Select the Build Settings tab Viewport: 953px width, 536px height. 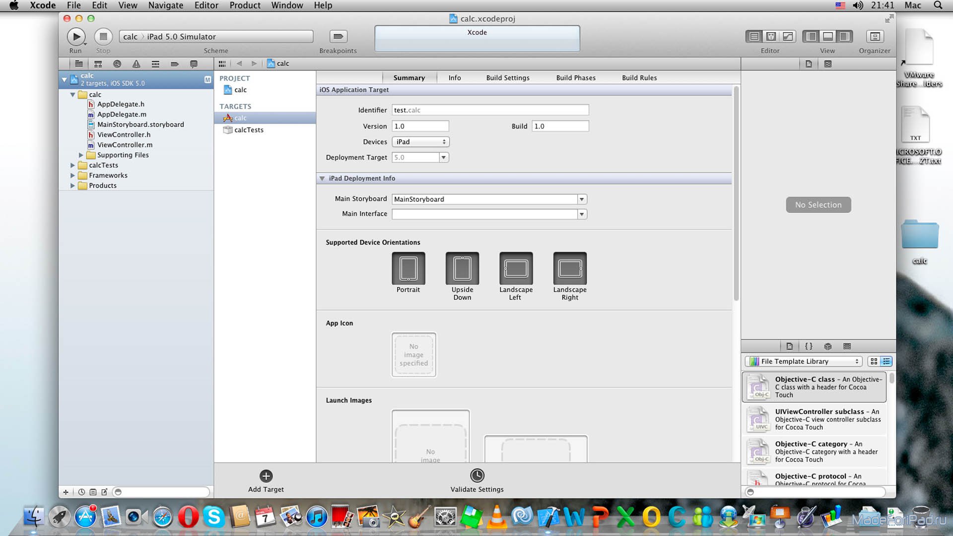509,77
